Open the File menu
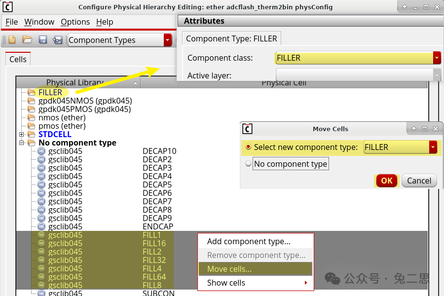This screenshot has width=444, height=296. tap(11, 22)
